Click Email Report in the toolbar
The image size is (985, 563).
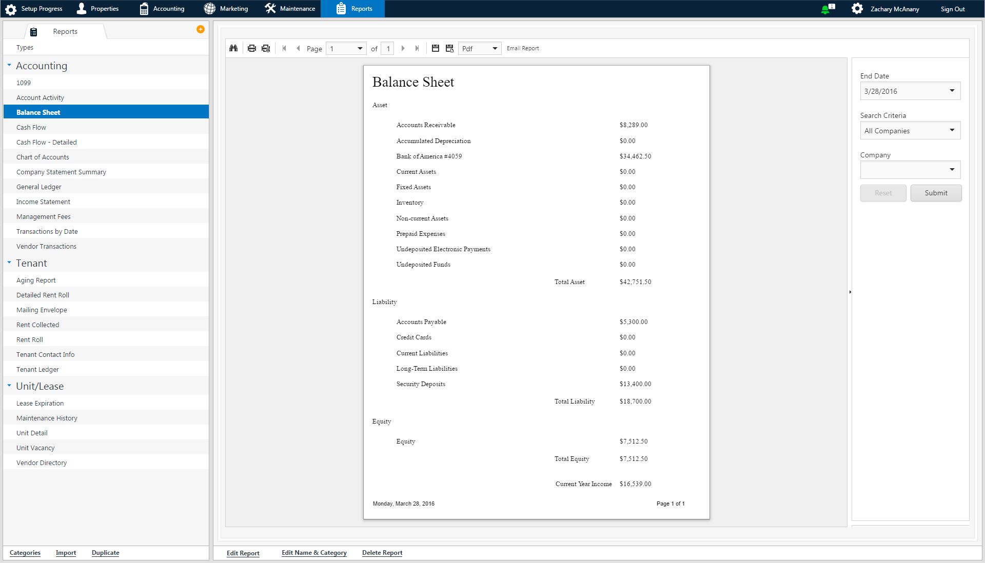(523, 48)
